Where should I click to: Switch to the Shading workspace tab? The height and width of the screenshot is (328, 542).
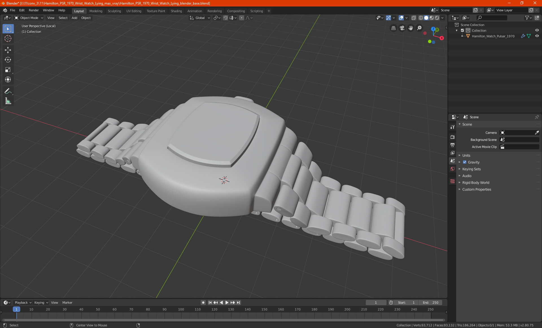(x=176, y=11)
